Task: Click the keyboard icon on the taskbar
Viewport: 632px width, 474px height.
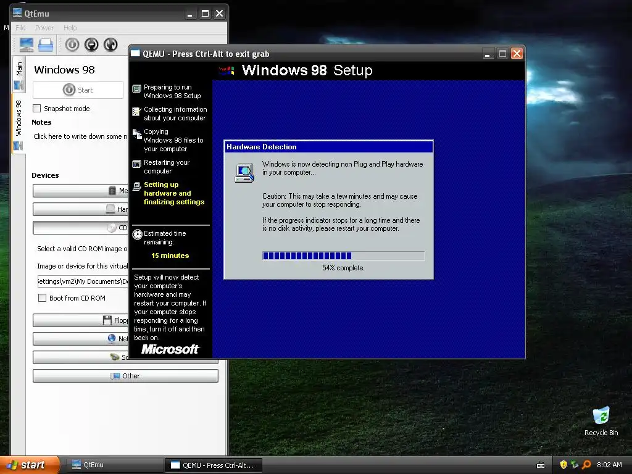Action: (x=541, y=465)
